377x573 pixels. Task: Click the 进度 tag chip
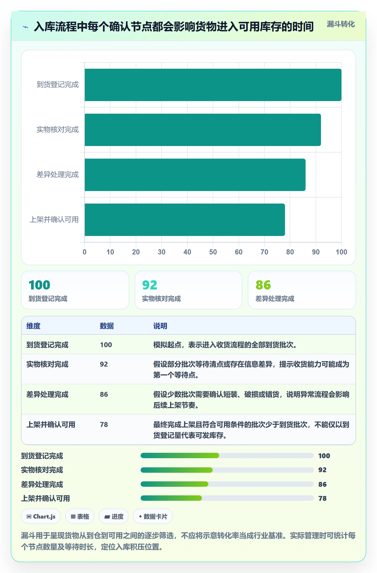114,516
